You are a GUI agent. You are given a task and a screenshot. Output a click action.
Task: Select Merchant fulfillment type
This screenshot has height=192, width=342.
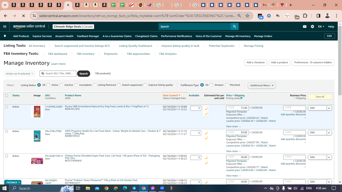227,85
